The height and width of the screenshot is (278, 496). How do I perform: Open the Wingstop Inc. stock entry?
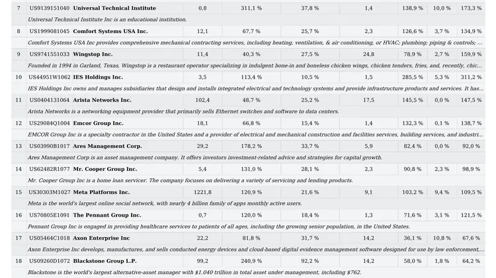pos(93,54)
